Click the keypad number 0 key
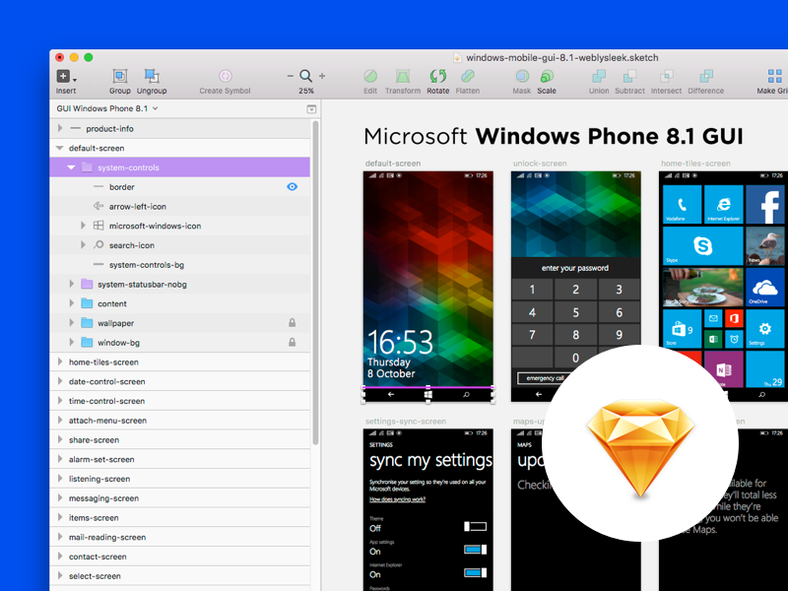The width and height of the screenshot is (788, 591). tap(575, 358)
